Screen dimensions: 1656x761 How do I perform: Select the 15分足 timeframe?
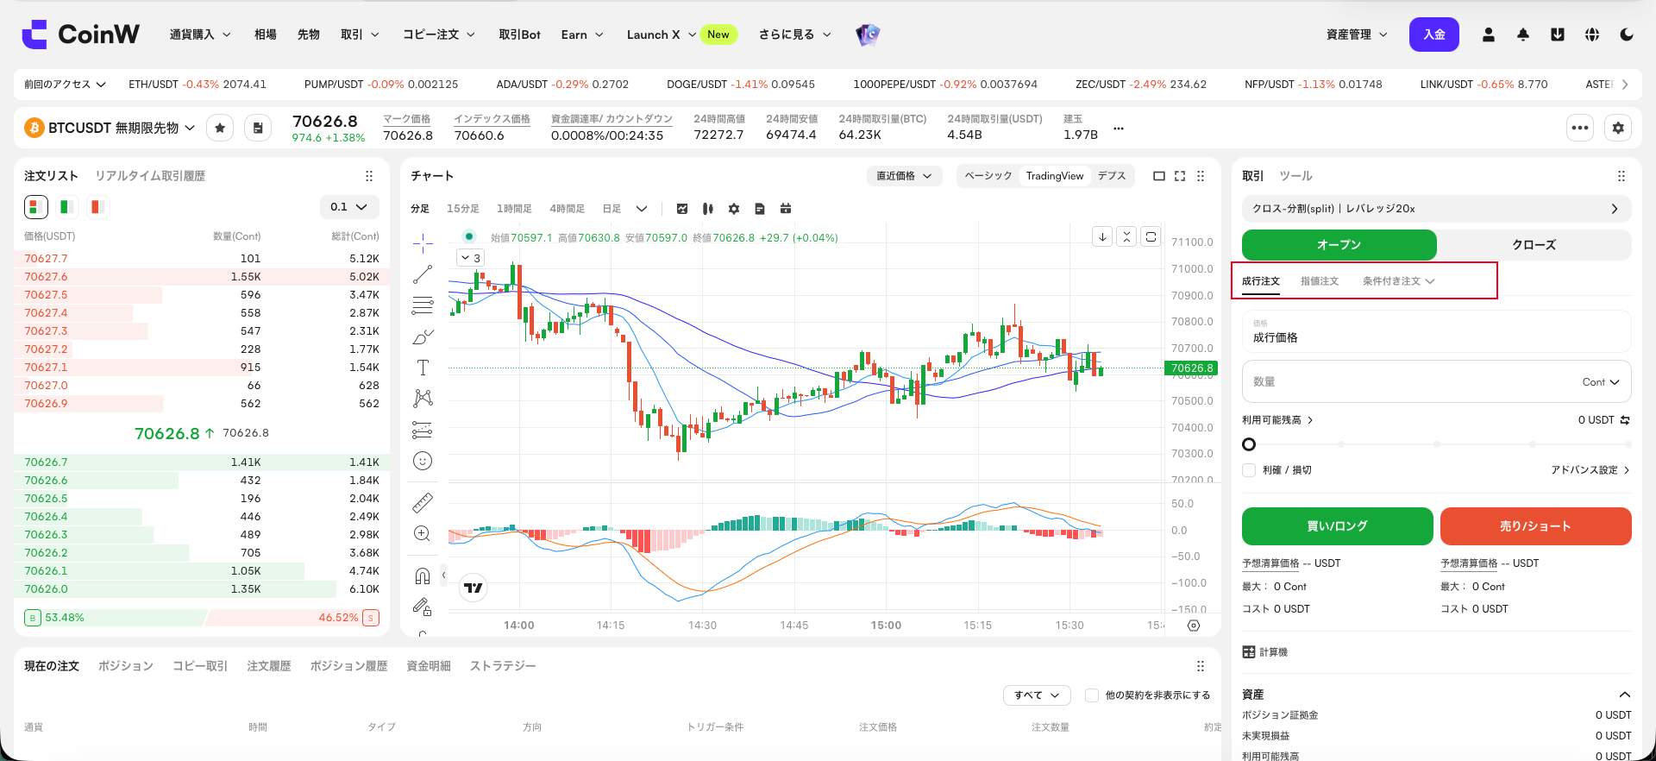coord(463,209)
